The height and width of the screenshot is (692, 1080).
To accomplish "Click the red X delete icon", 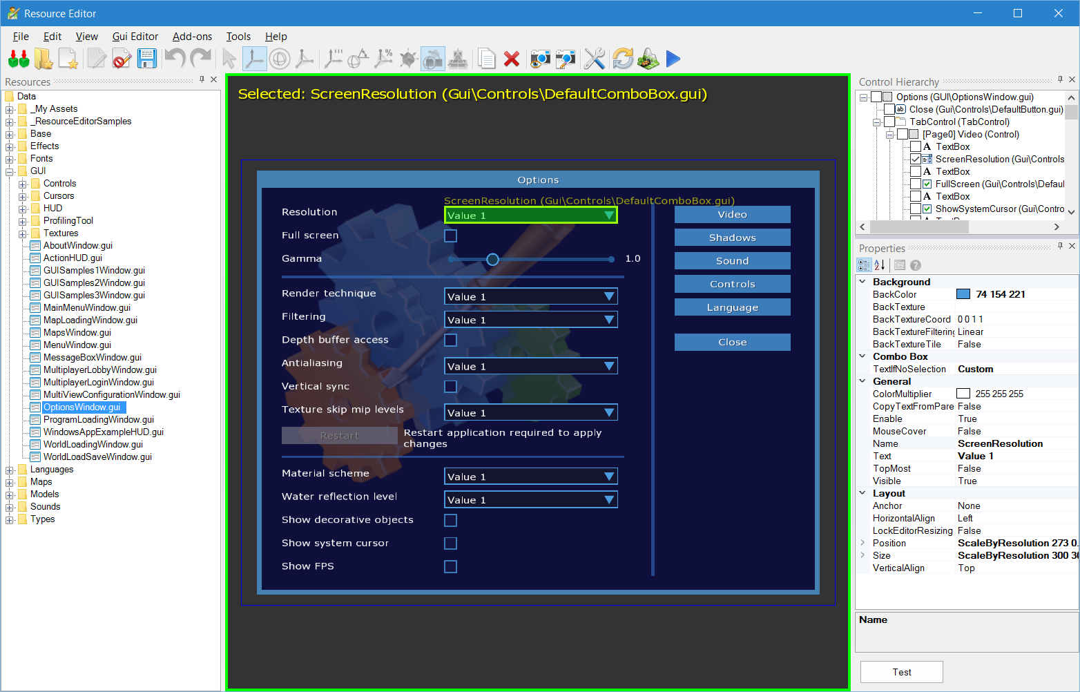I will coord(512,59).
